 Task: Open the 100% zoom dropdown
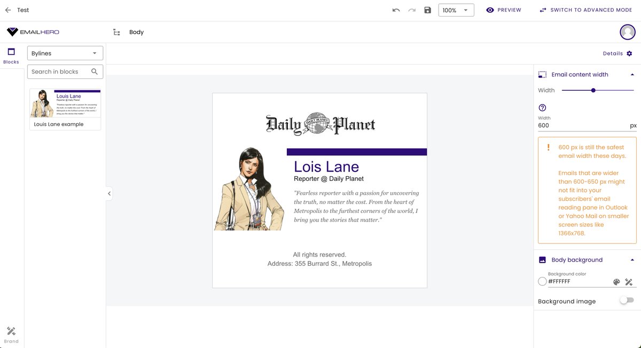pyautogui.click(x=456, y=10)
